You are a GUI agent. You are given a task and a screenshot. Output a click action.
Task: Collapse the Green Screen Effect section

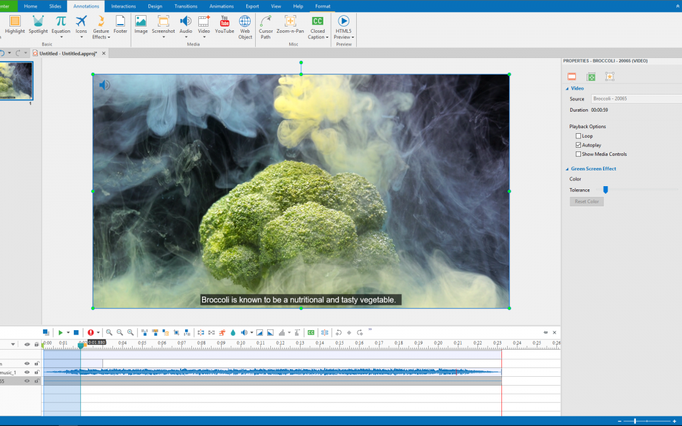[x=567, y=169]
